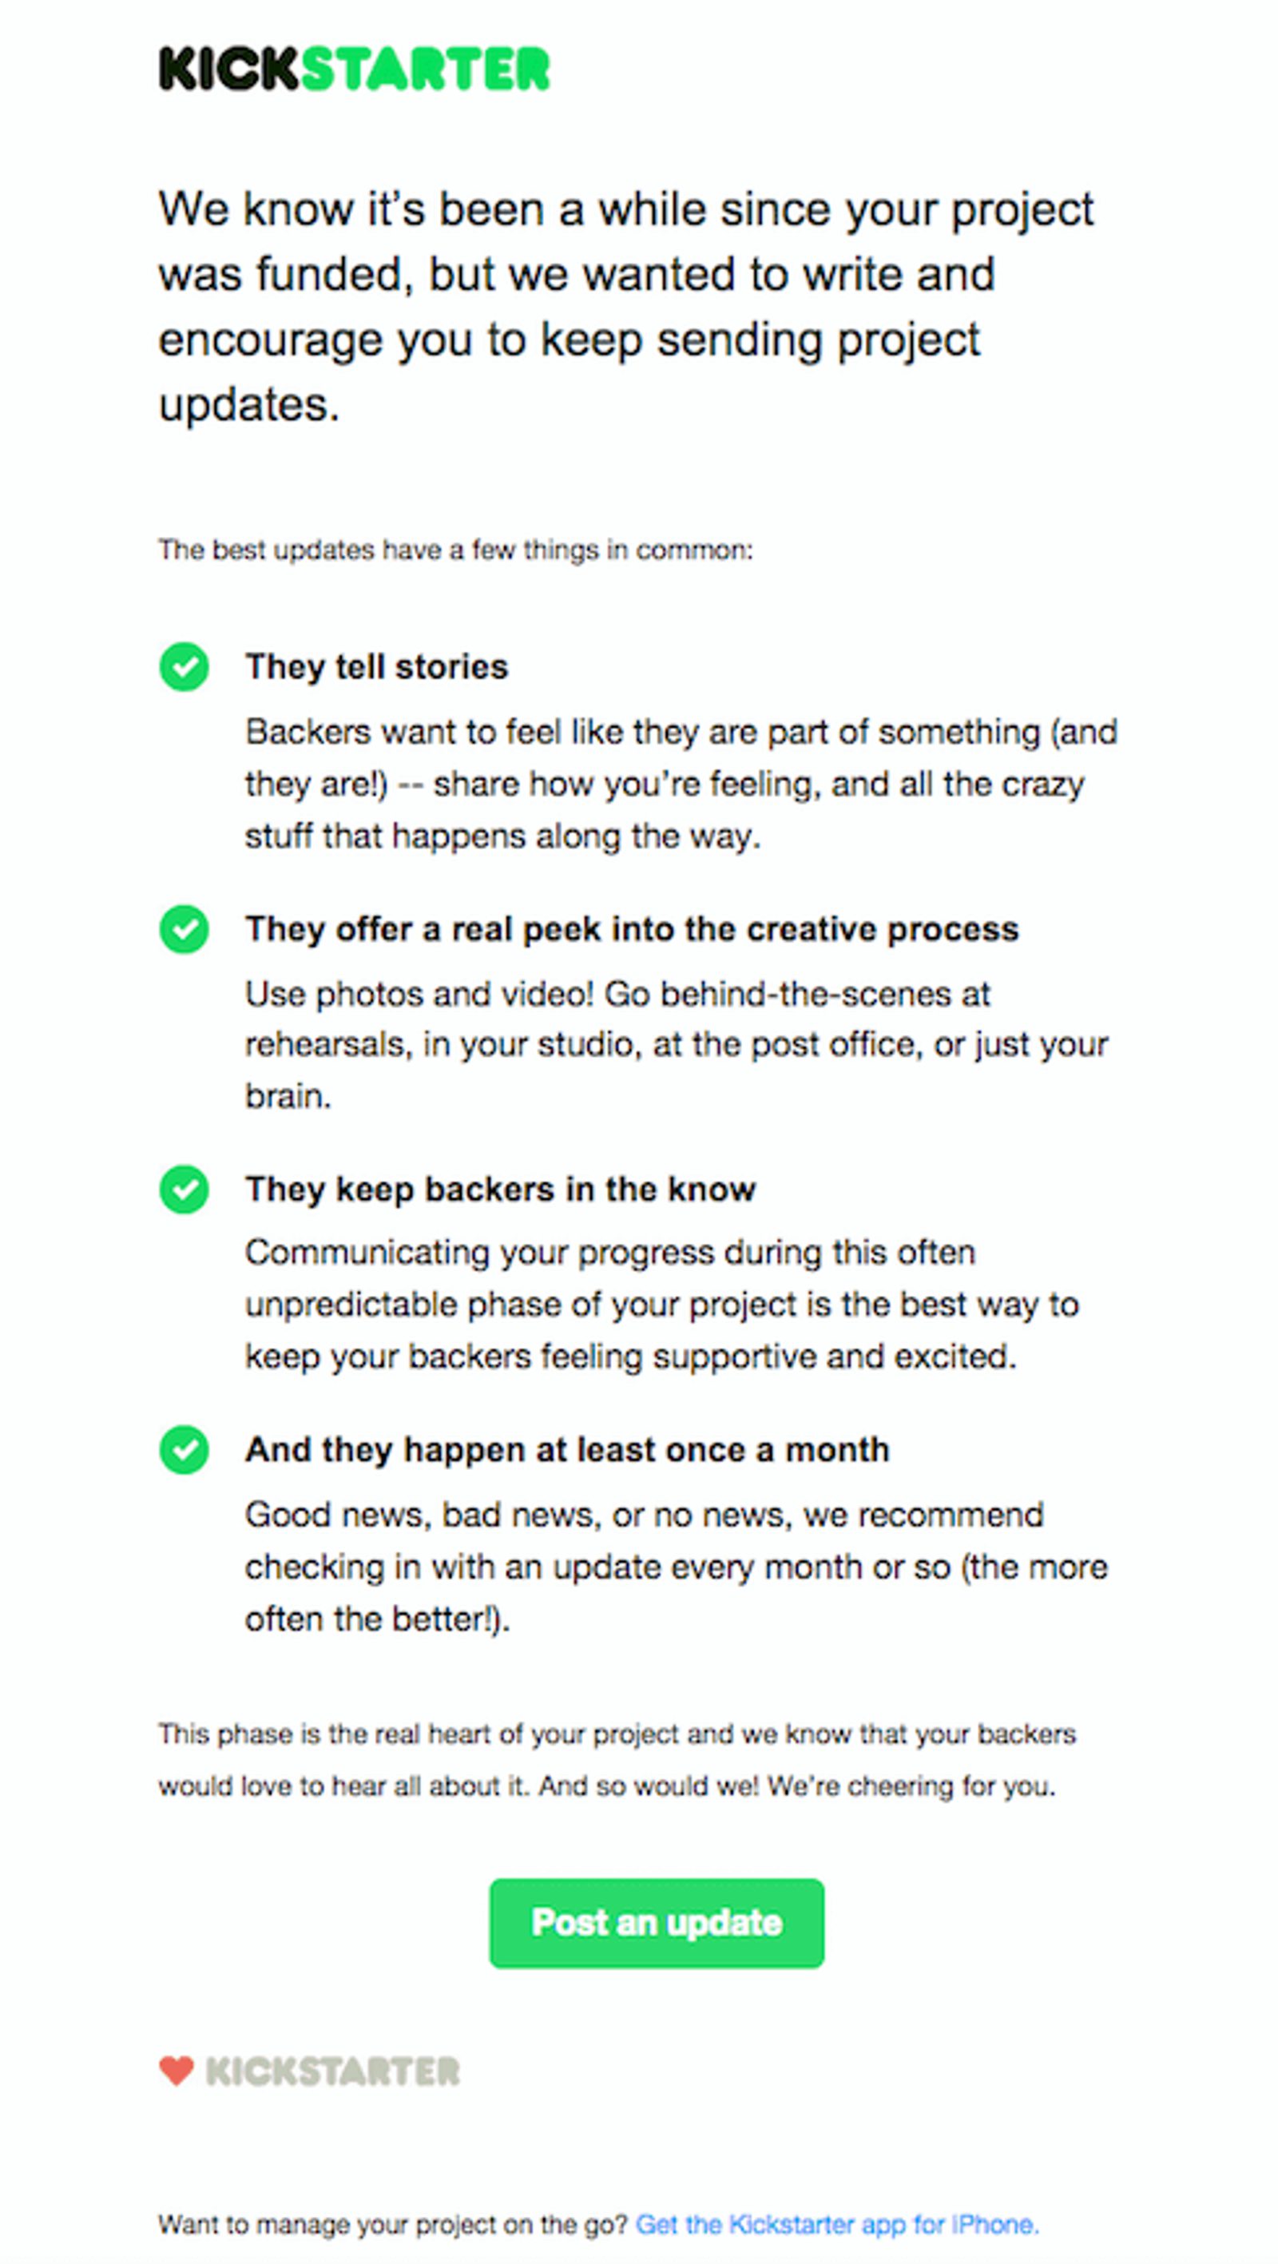Click the paragraph starting Use photos and video
The height and width of the screenshot is (2264, 1278).
[x=675, y=1045]
